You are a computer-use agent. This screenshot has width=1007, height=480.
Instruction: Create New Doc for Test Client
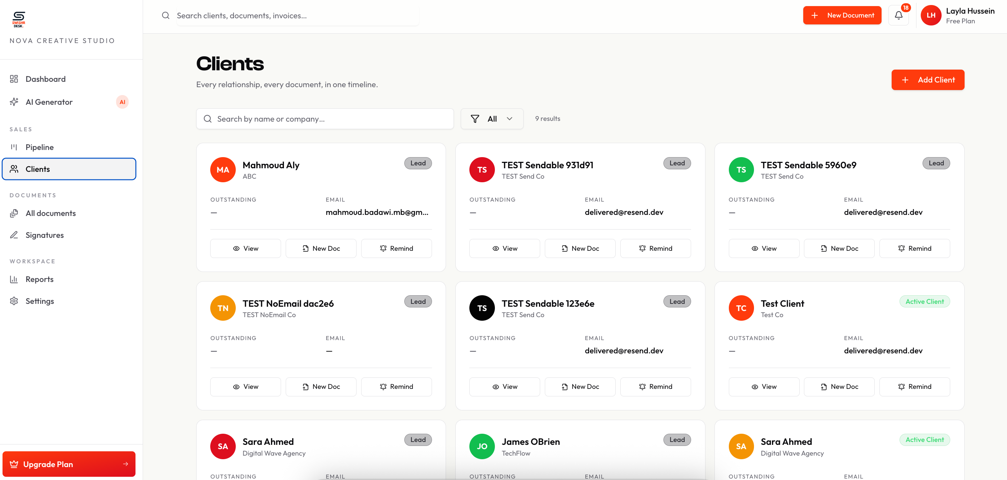839,387
